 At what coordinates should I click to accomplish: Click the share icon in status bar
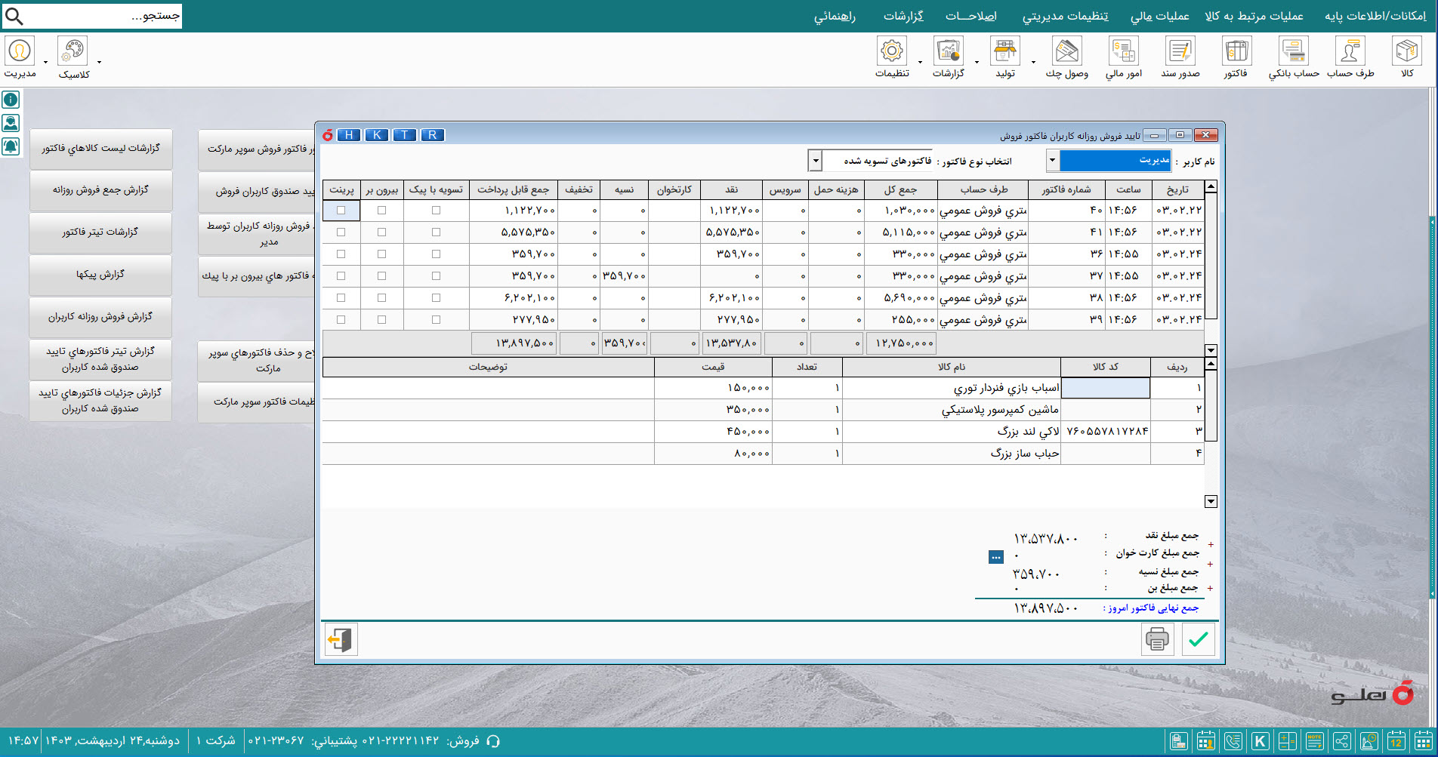click(1342, 741)
